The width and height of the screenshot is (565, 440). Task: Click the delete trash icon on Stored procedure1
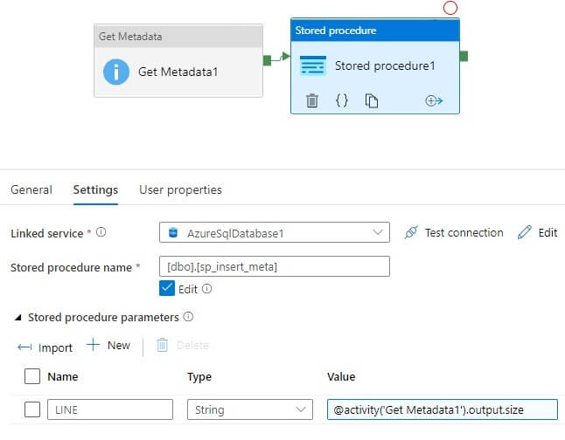312,100
